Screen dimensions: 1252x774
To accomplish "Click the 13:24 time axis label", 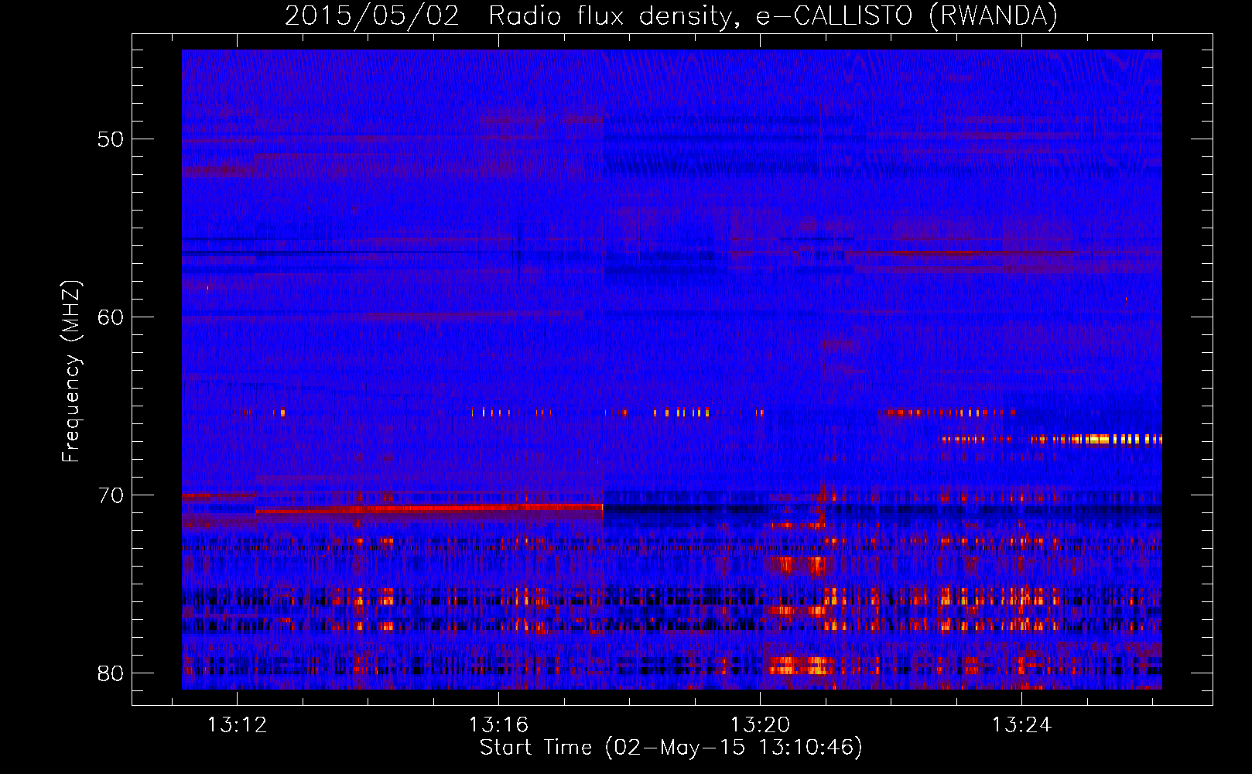I will tap(1021, 724).
